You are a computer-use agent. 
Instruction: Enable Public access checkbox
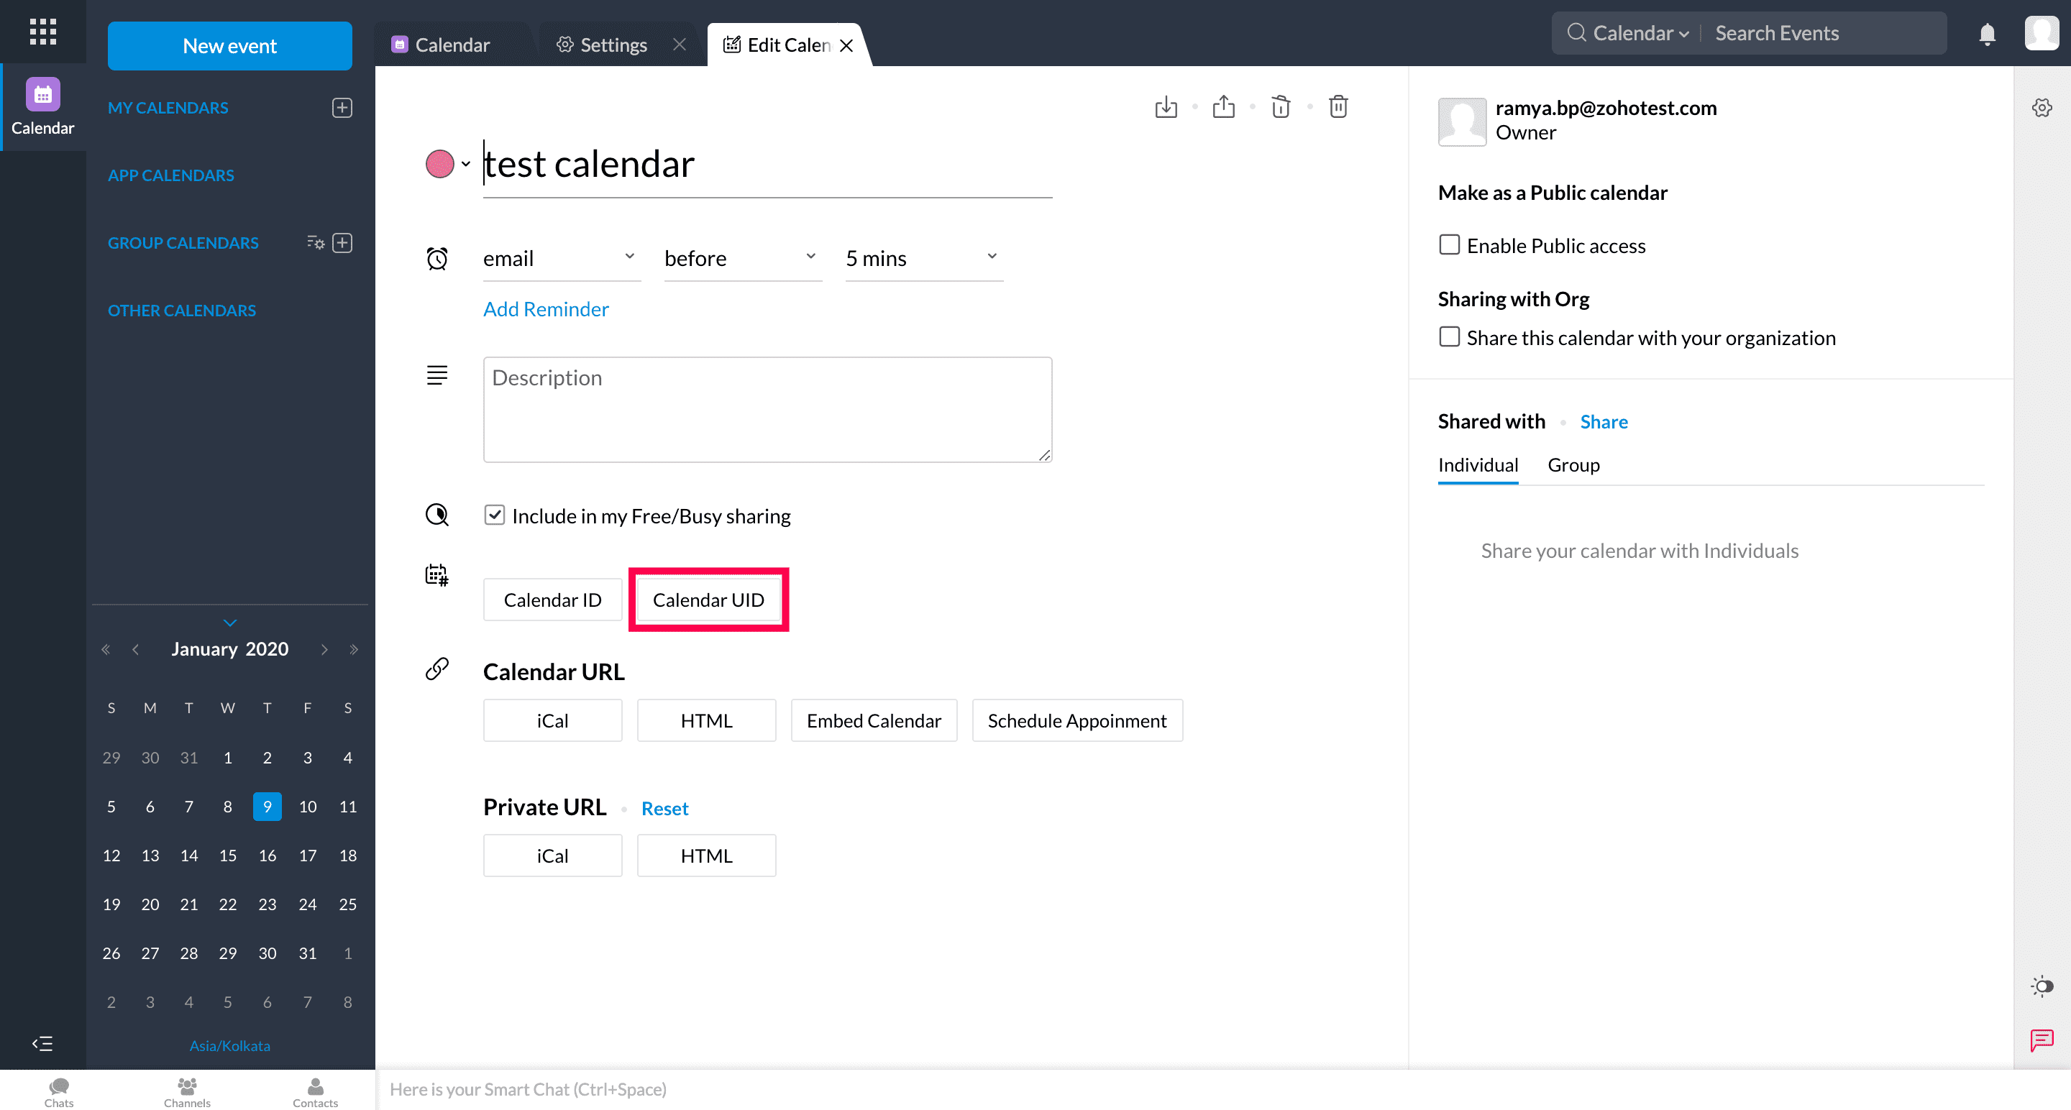click(x=1449, y=244)
